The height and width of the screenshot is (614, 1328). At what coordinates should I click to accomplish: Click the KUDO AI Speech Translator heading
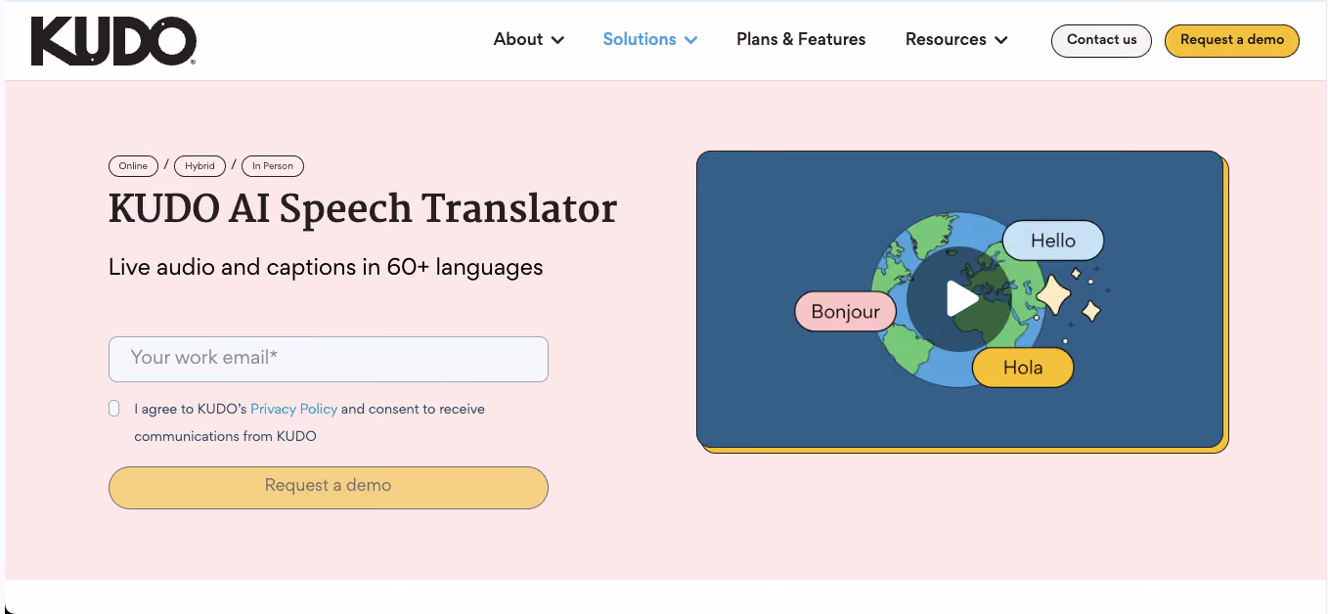(x=363, y=209)
